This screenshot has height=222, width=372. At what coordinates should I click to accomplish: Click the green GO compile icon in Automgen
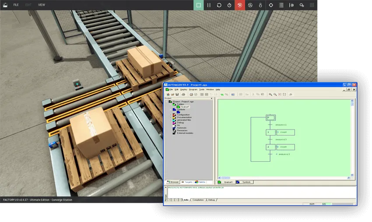pos(222,94)
